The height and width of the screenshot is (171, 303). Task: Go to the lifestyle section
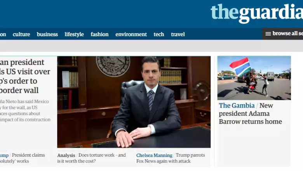coord(74,34)
